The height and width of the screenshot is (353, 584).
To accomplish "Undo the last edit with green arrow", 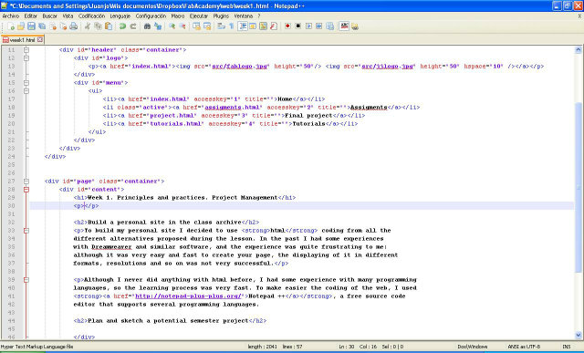I will coord(122,26).
